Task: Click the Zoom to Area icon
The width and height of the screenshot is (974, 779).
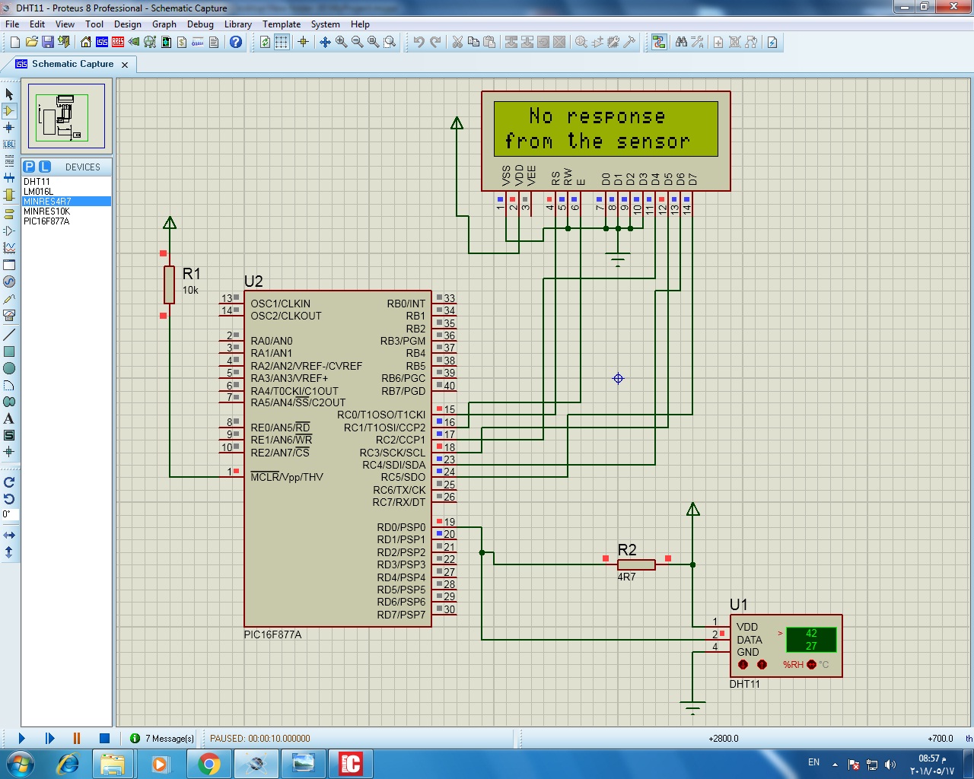Action: click(x=390, y=42)
